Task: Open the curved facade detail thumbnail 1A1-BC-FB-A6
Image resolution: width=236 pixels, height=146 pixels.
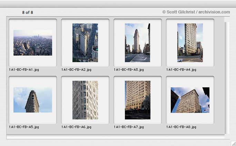Action: [x=85, y=100]
